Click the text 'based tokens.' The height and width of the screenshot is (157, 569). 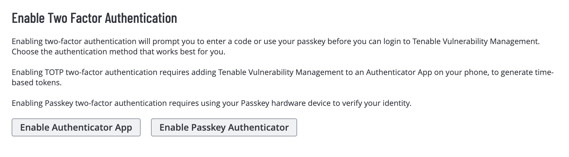pyautogui.click(x=37, y=83)
